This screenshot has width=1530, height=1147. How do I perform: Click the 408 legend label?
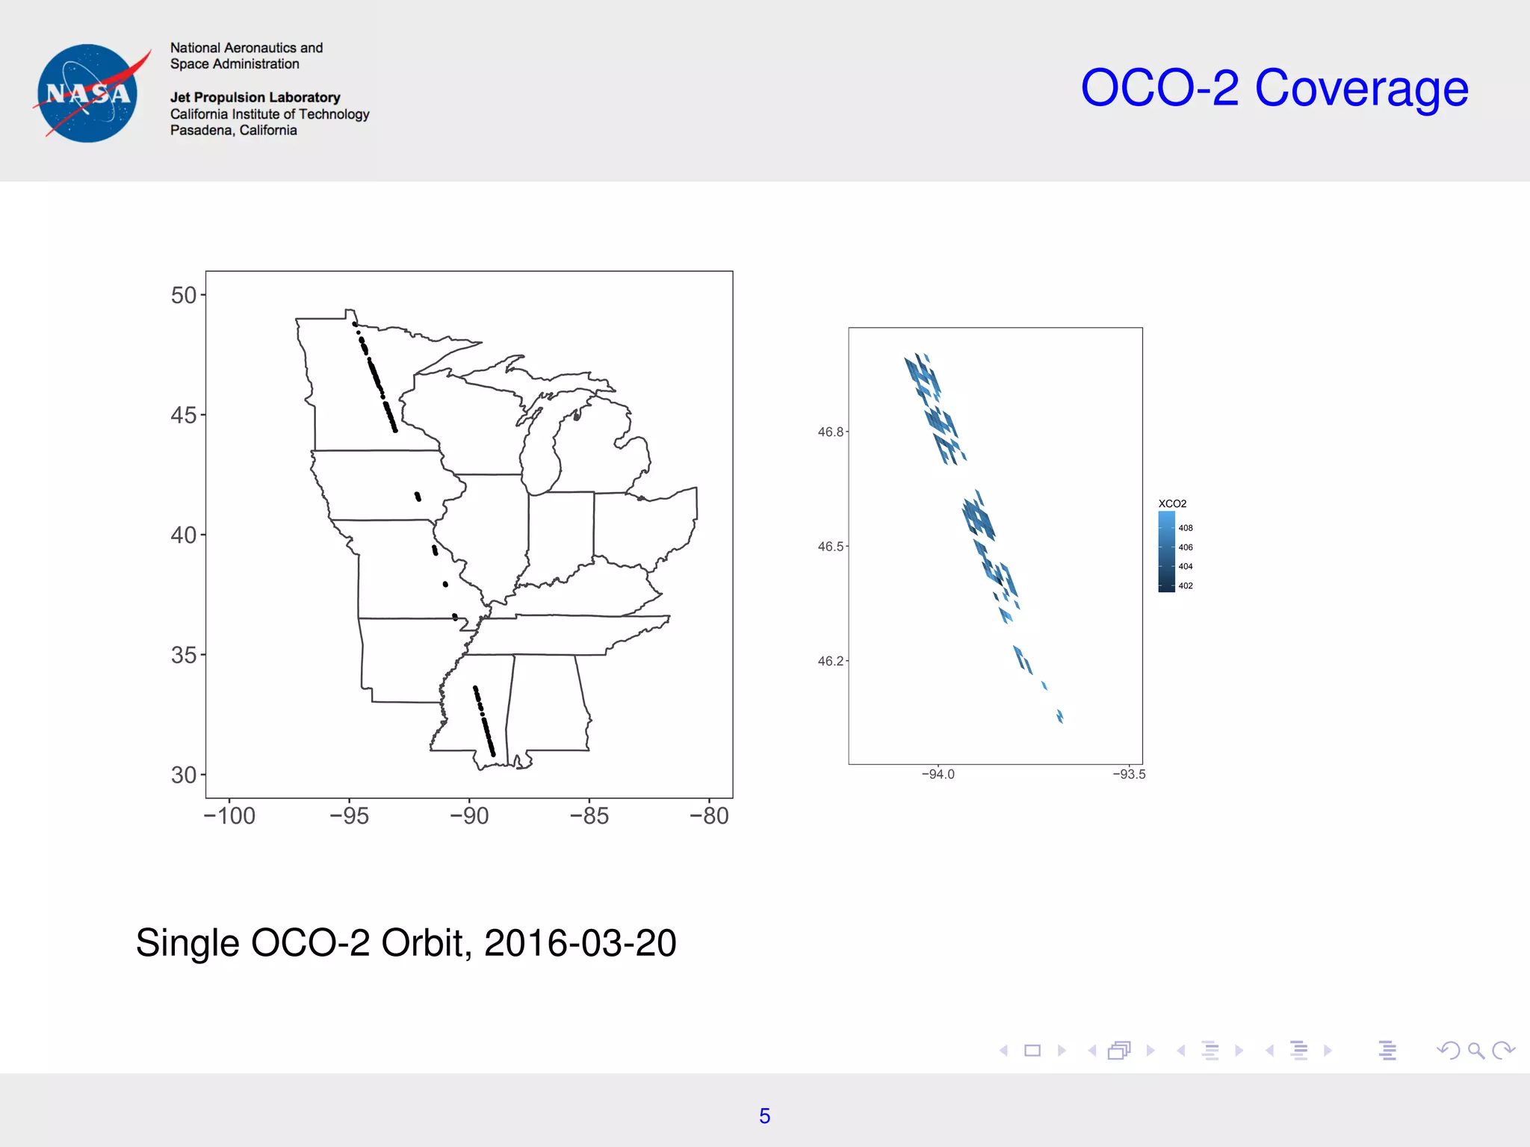pos(1186,528)
